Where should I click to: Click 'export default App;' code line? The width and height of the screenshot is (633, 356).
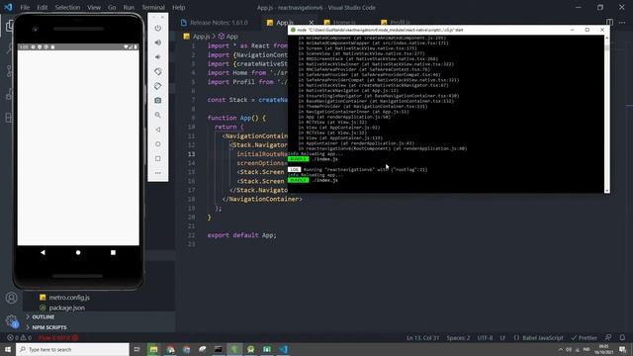241,235
